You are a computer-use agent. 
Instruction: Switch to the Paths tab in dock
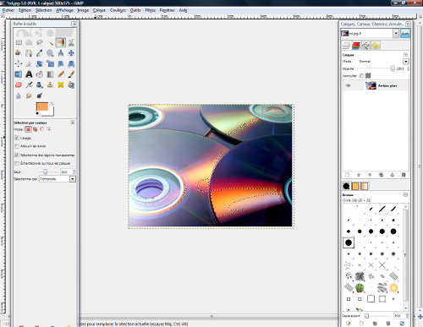coord(365,46)
